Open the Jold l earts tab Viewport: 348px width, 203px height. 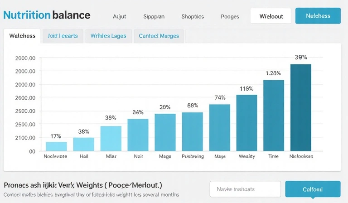(63, 36)
